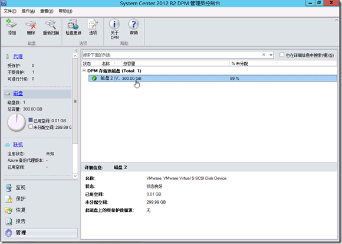
Task: Open the 帮助(H) menu
Action: coord(65,11)
